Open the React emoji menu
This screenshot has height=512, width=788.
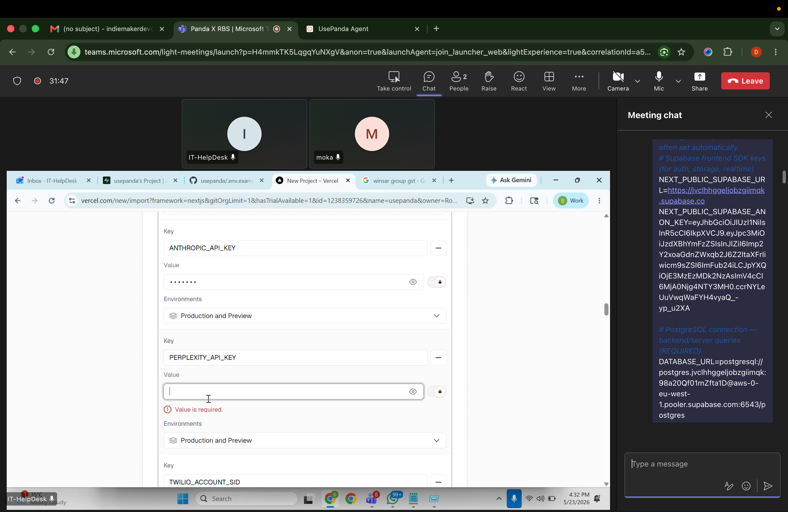[519, 81]
